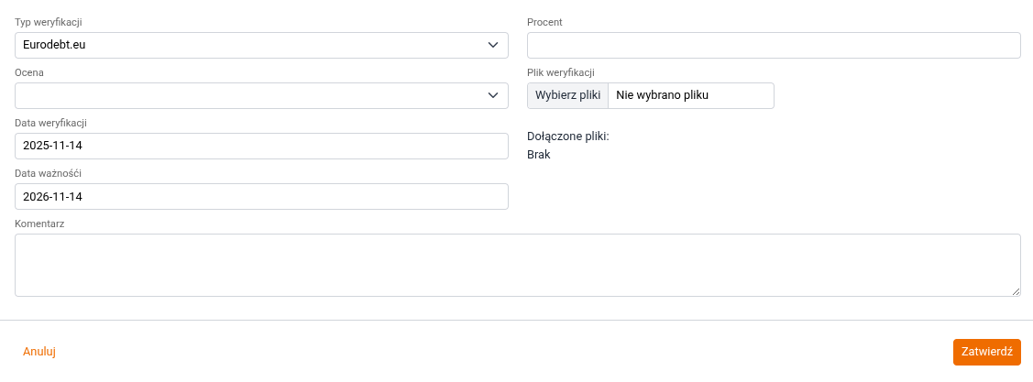Screen dimensions: 1033x382
Task: Click the 'Procent' field label
Action: (x=544, y=22)
